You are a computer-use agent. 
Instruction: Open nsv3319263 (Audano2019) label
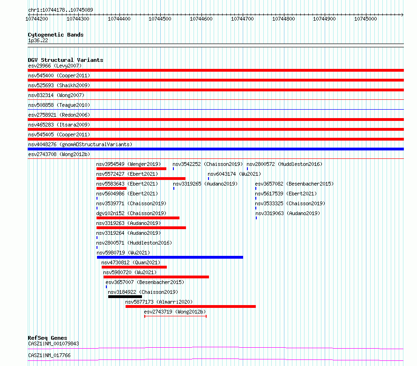tap(128, 223)
